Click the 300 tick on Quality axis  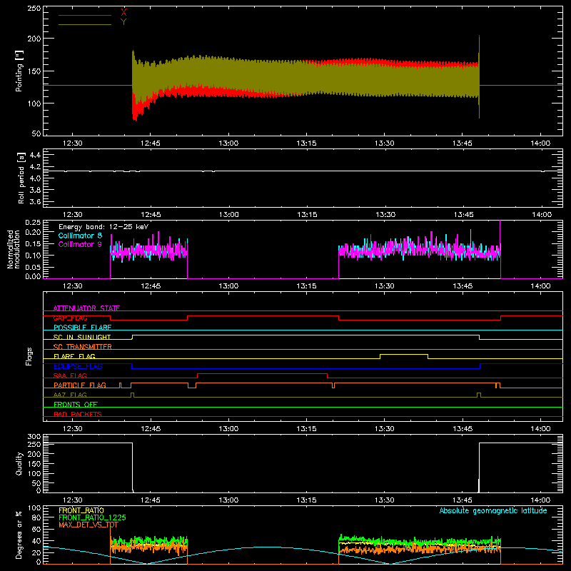(34, 437)
